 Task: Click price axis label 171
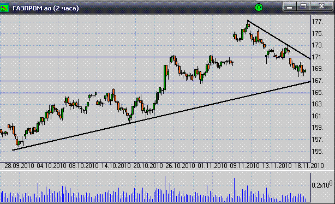[x=317, y=57]
